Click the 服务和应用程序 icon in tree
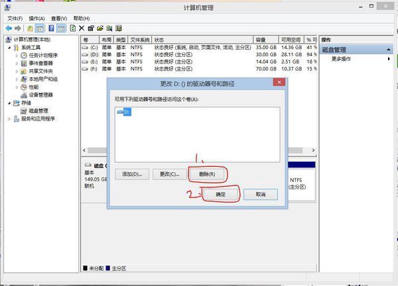The image size is (398, 286). [x=16, y=119]
